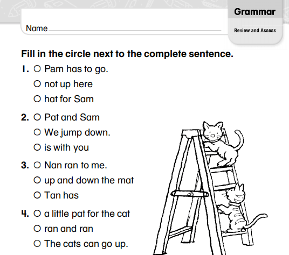Click the ladder's hinge brace
The width and height of the screenshot is (289, 255).
pyautogui.click(x=189, y=194)
